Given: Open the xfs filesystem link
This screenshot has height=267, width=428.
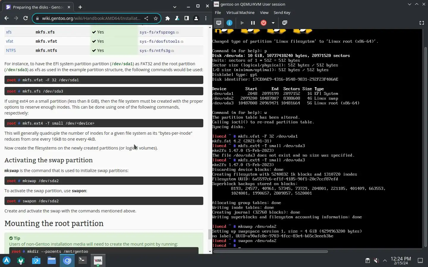Looking at the screenshot, I should tap(9, 32).
